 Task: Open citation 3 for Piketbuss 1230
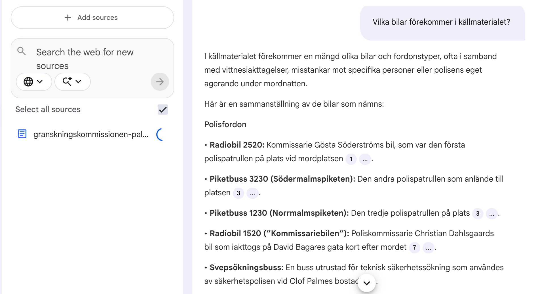478,214
